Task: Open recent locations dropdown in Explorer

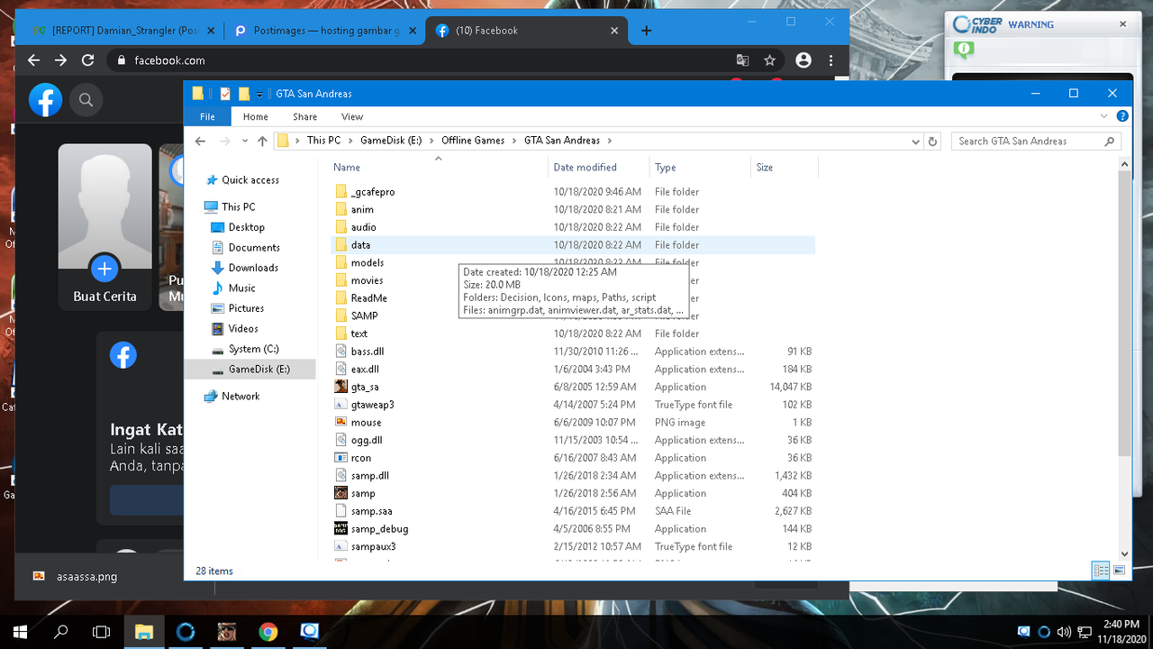Action: pyautogui.click(x=246, y=142)
